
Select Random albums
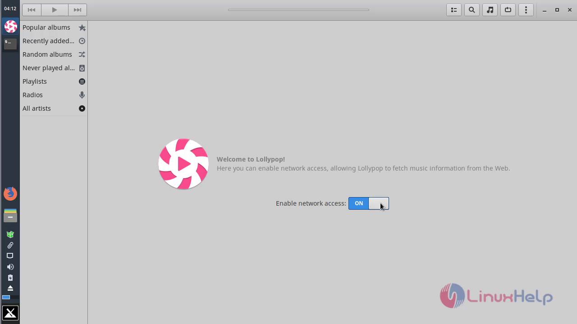[54, 54]
